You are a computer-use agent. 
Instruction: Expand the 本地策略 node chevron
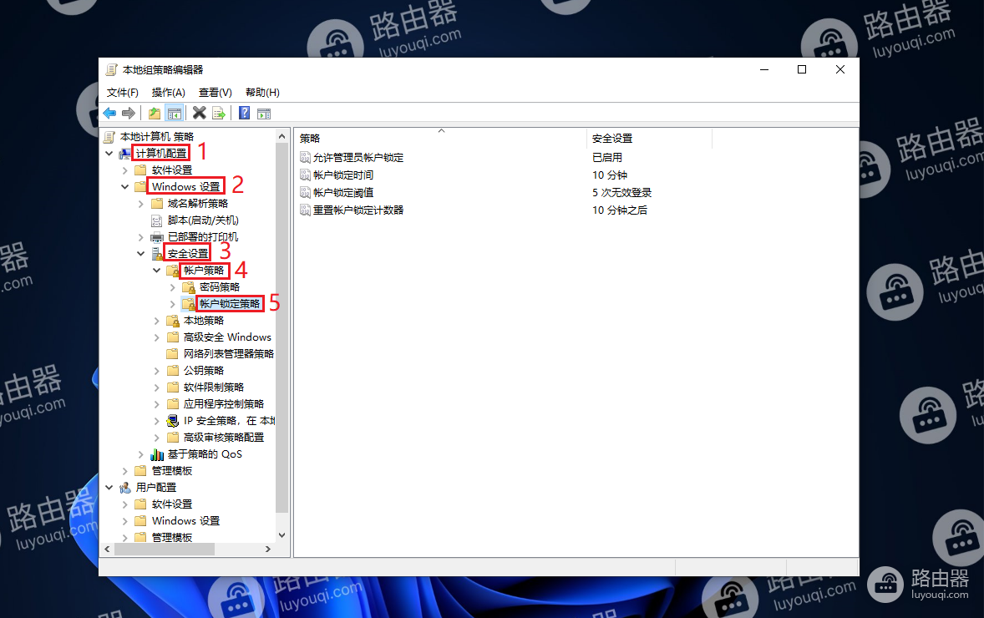pyautogui.click(x=157, y=321)
